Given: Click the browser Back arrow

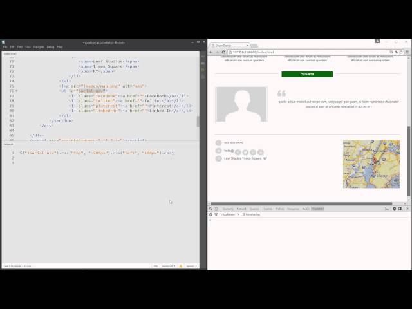Looking at the screenshot, I should [211, 52].
